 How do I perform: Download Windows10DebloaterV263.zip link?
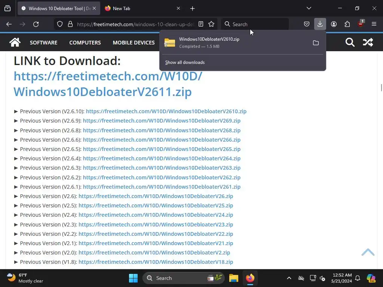tap(162, 168)
